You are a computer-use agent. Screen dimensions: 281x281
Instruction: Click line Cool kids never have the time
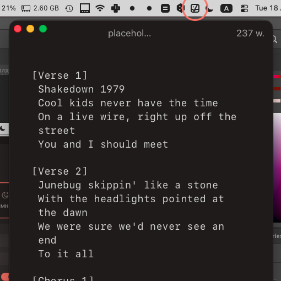(128, 103)
